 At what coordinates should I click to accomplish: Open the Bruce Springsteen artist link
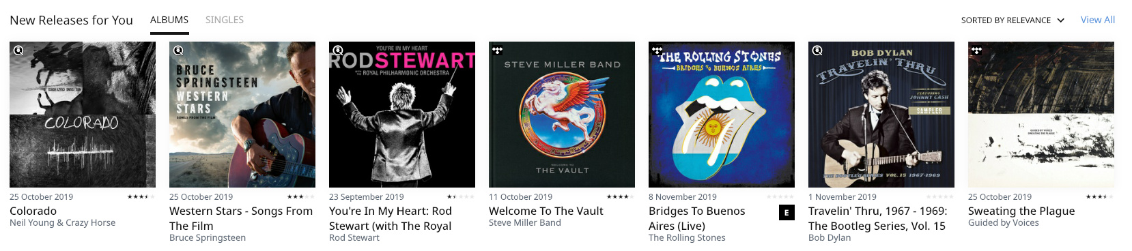click(208, 237)
